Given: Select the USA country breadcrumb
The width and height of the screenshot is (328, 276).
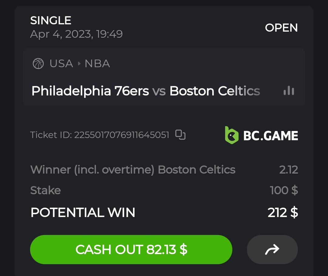Looking at the screenshot, I should tap(61, 64).
